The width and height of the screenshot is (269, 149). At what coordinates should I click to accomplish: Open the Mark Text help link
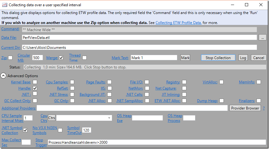click(120, 58)
